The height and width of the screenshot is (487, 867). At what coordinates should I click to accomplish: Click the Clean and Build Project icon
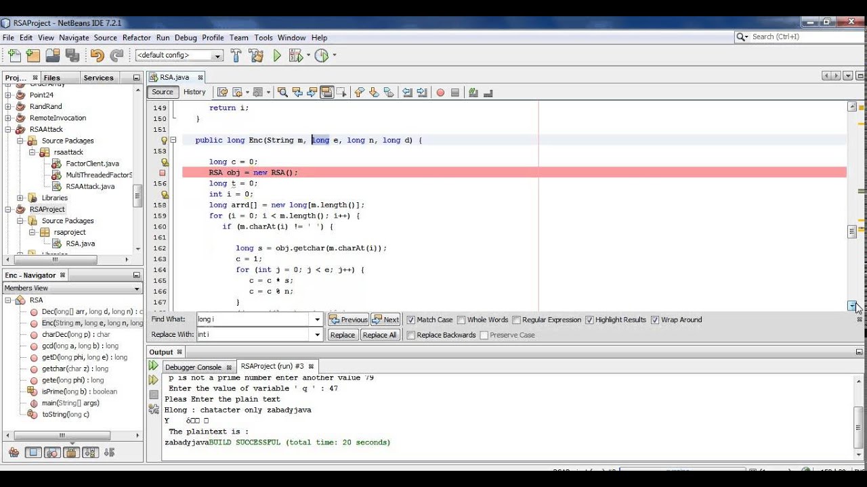(x=256, y=55)
